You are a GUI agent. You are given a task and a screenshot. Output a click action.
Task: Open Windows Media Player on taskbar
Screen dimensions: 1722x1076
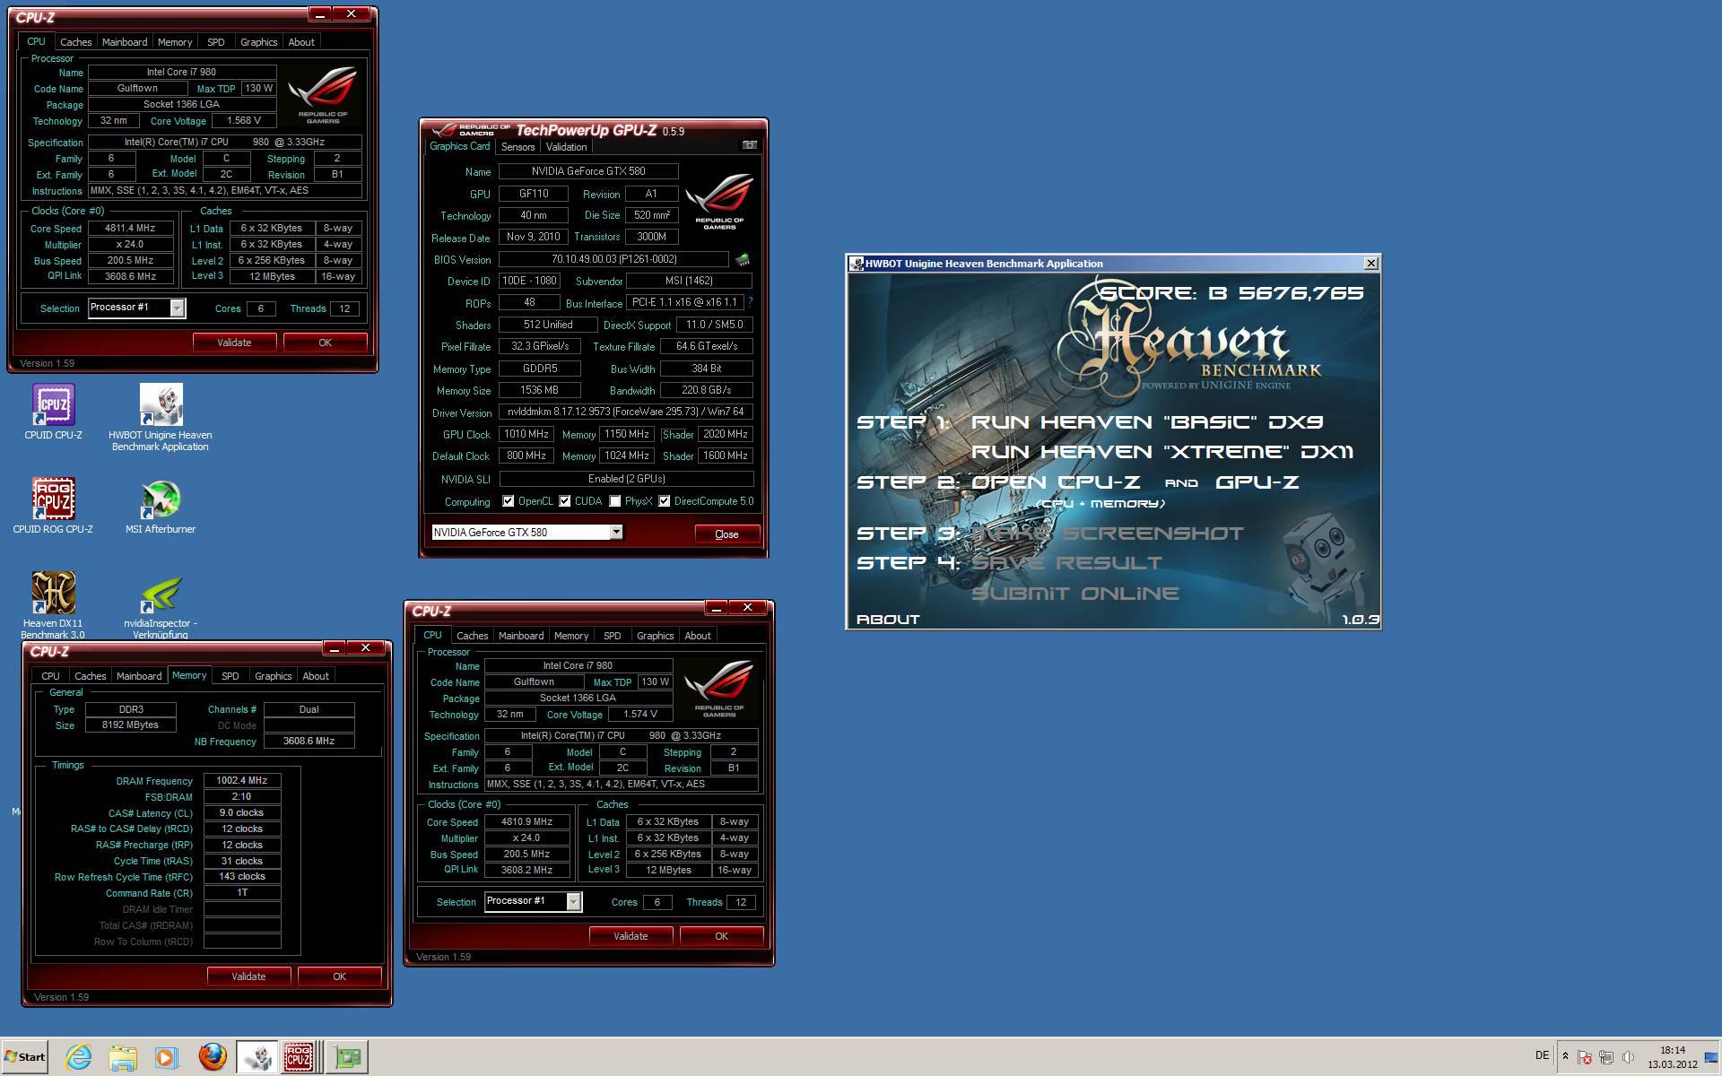click(166, 1057)
